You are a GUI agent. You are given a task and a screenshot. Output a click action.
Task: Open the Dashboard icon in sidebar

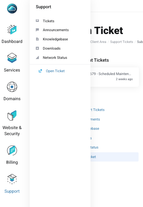12,30
